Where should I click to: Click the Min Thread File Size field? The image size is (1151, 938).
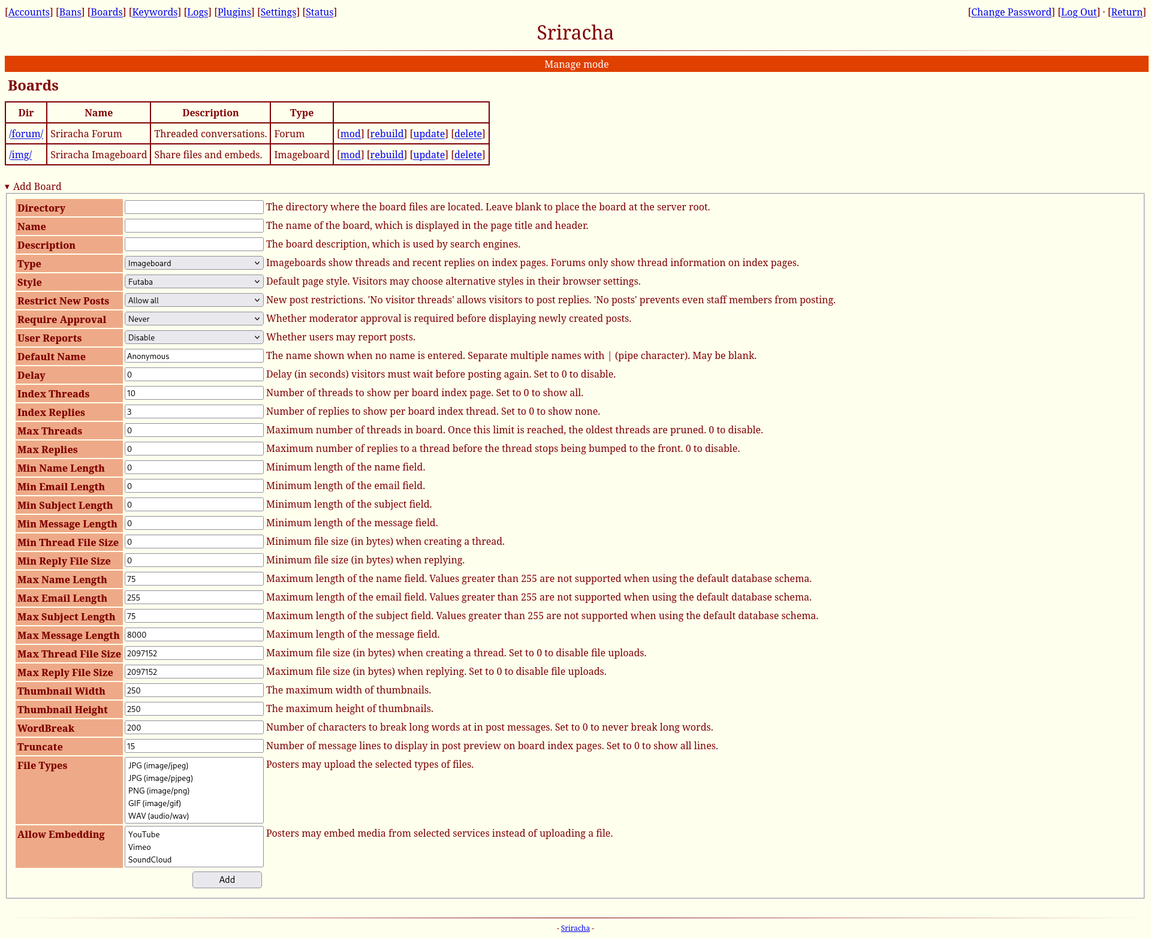(194, 542)
